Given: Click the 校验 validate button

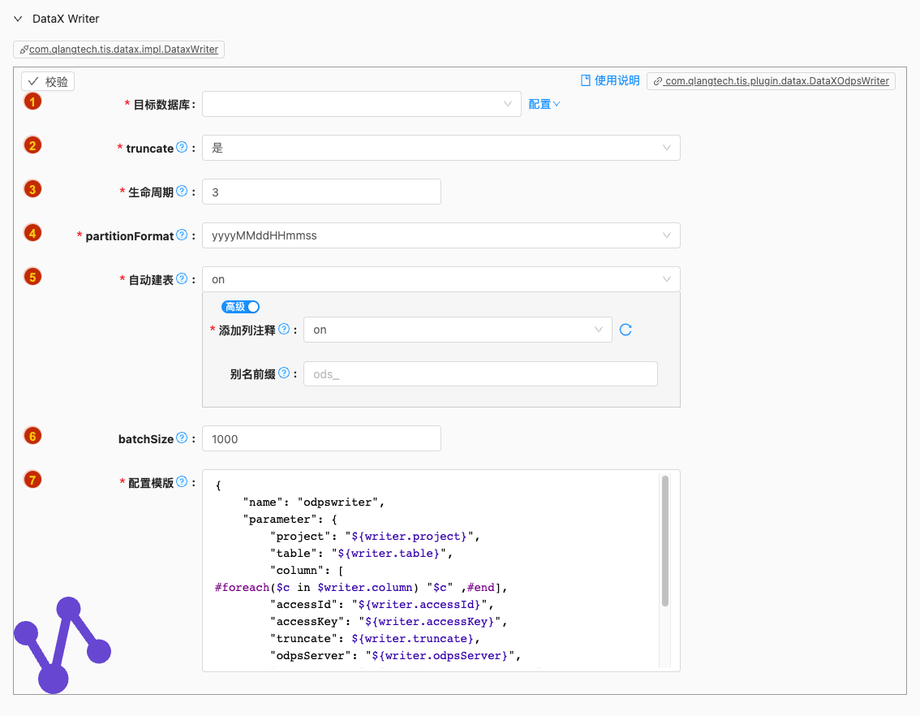Looking at the screenshot, I should (x=48, y=81).
